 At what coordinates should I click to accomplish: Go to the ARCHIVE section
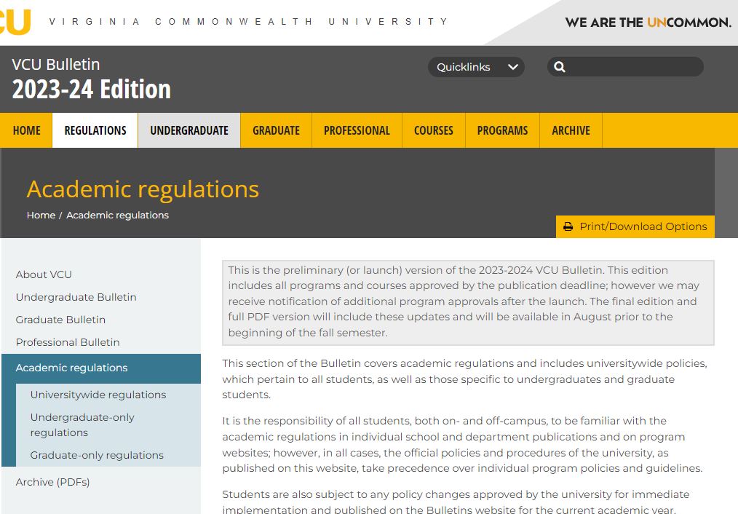tap(571, 130)
